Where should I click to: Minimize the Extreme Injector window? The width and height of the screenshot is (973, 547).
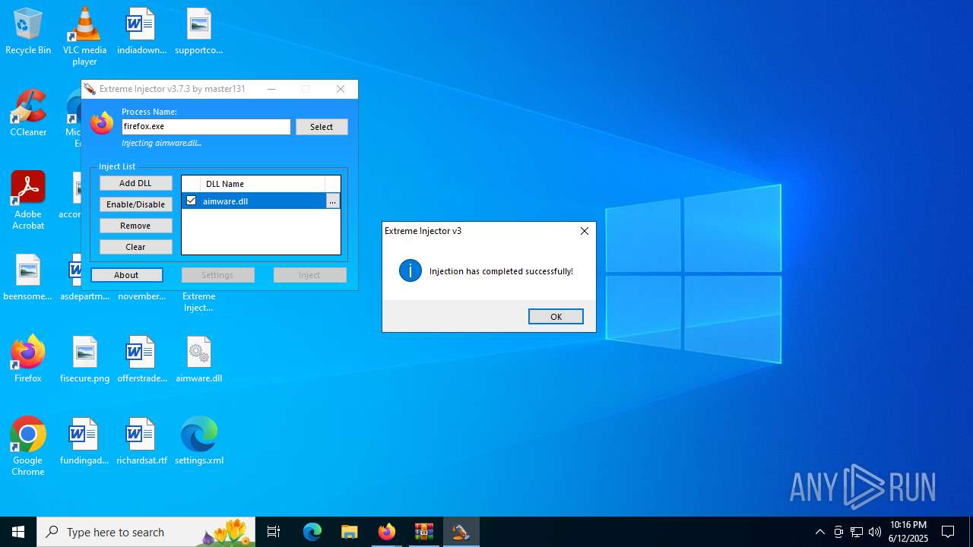tap(271, 89)
